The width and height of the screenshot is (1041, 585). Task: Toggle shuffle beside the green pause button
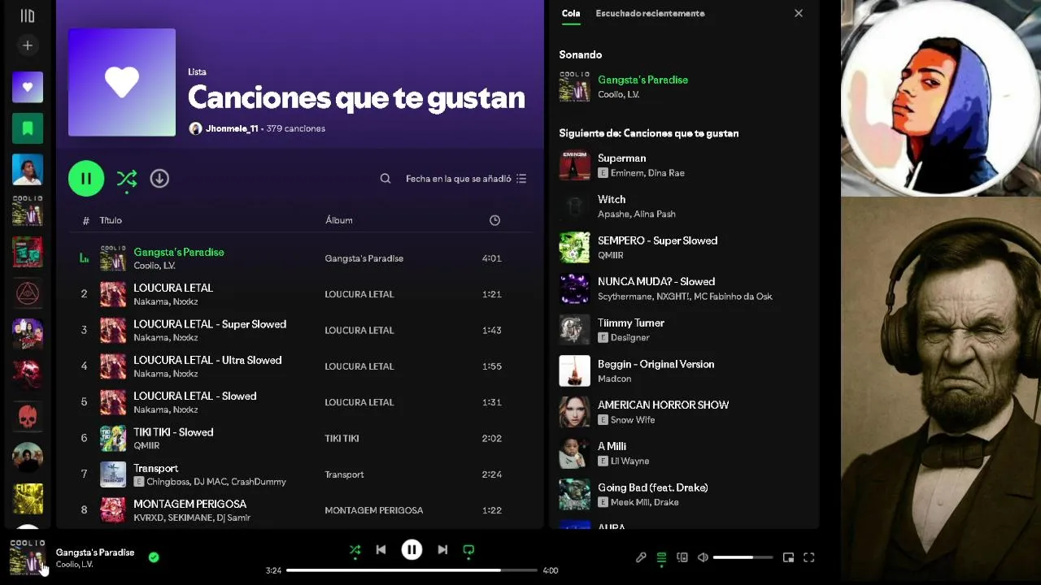point(126,179)
